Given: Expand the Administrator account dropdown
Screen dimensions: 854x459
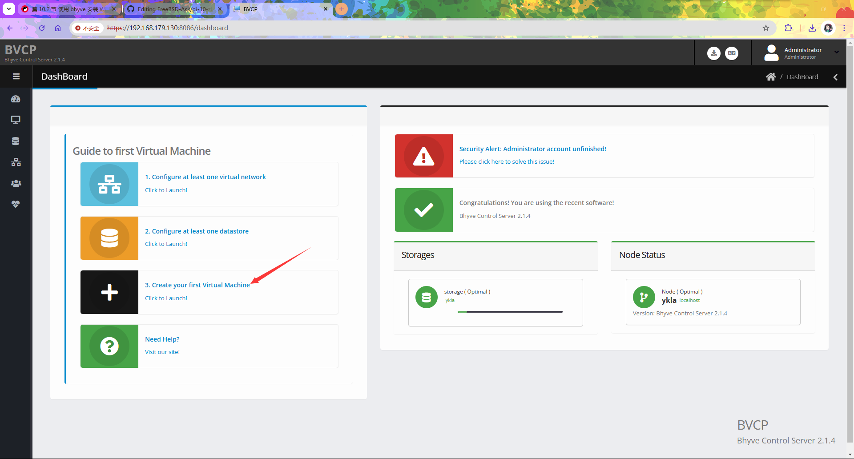Looking at the screenshot, I should pos(802,53).
